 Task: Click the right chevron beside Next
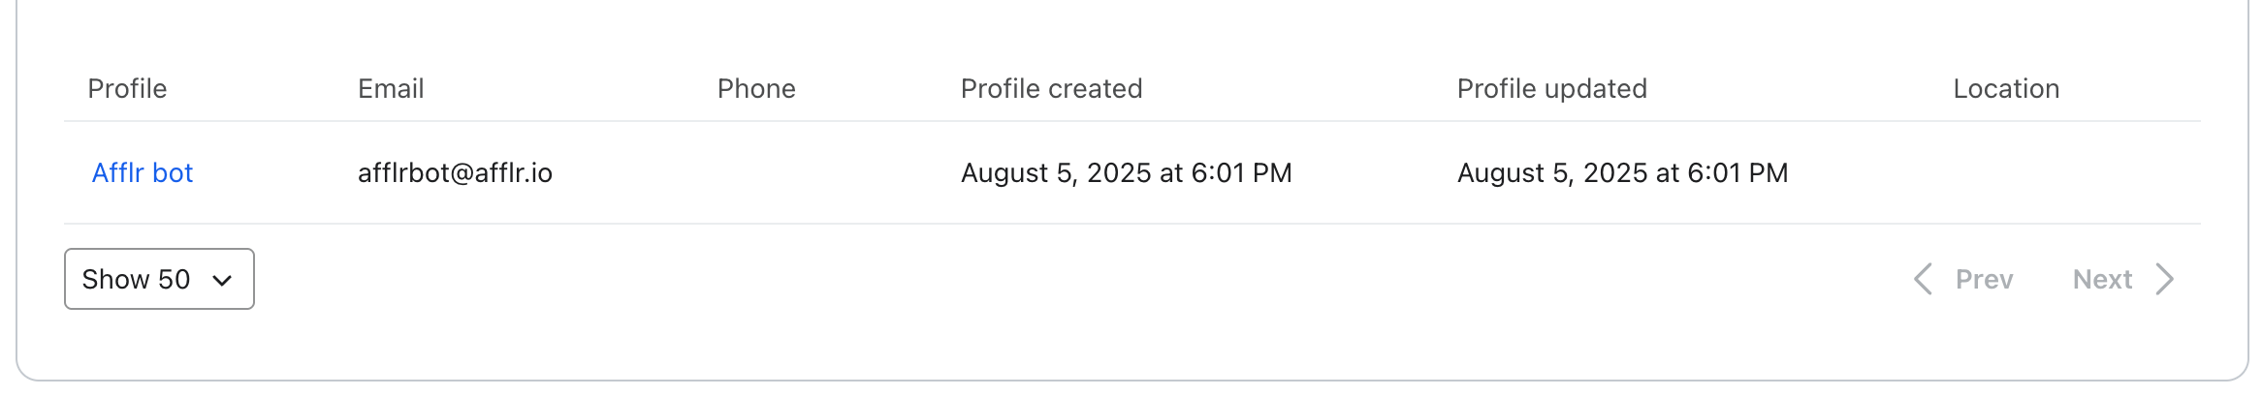tap(2165, 280)
